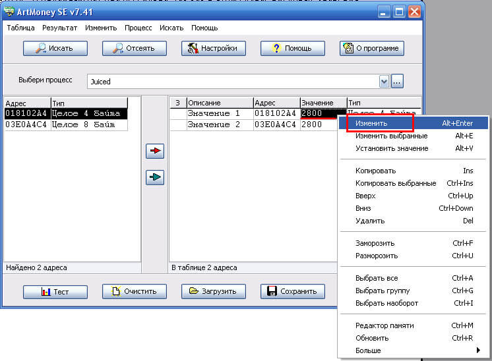492x361 pixels.
Task: Click Целое 8 байт type cell
Action: pyautogui.click(x=89, y=125)
